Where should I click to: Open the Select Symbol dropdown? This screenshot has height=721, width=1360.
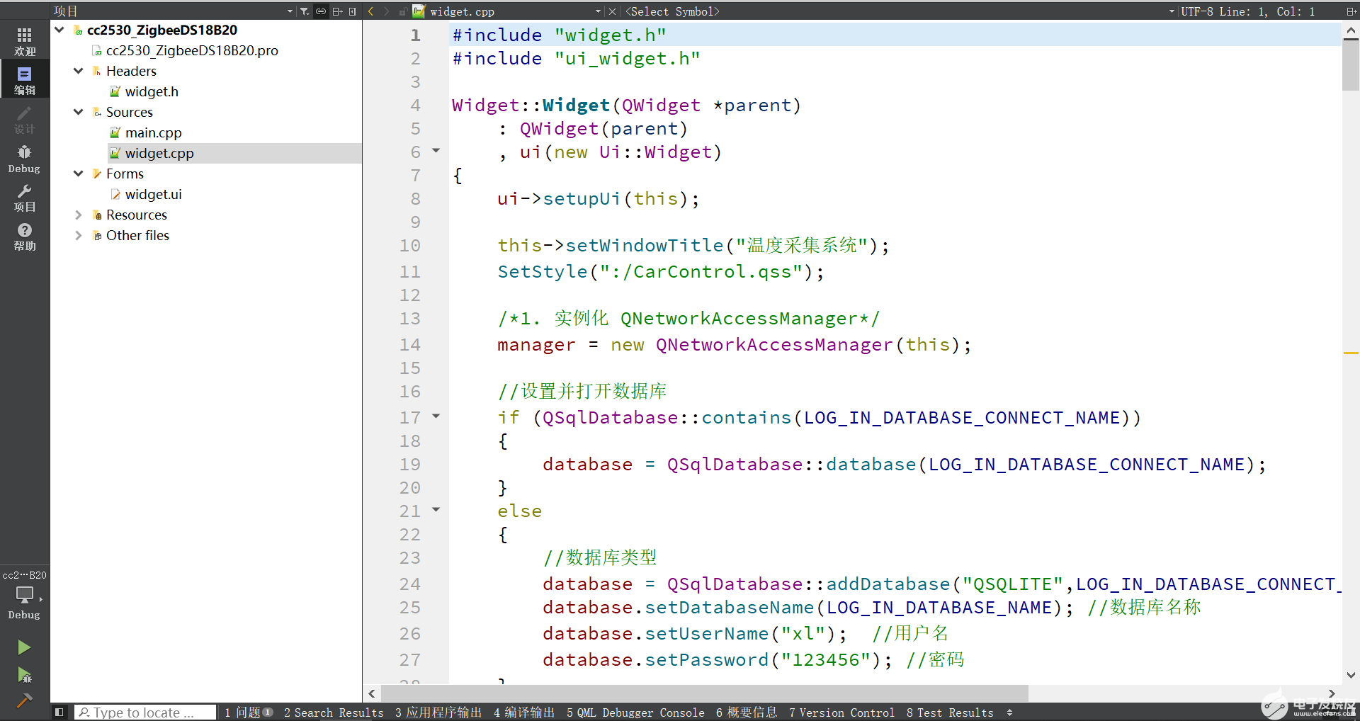[1172, 11]
